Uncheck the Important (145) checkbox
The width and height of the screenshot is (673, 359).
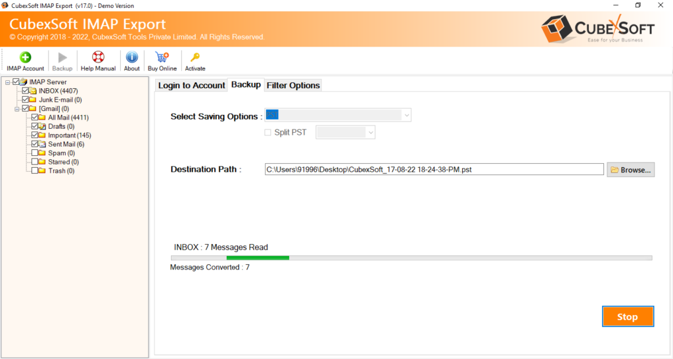[x=35, y=135]
